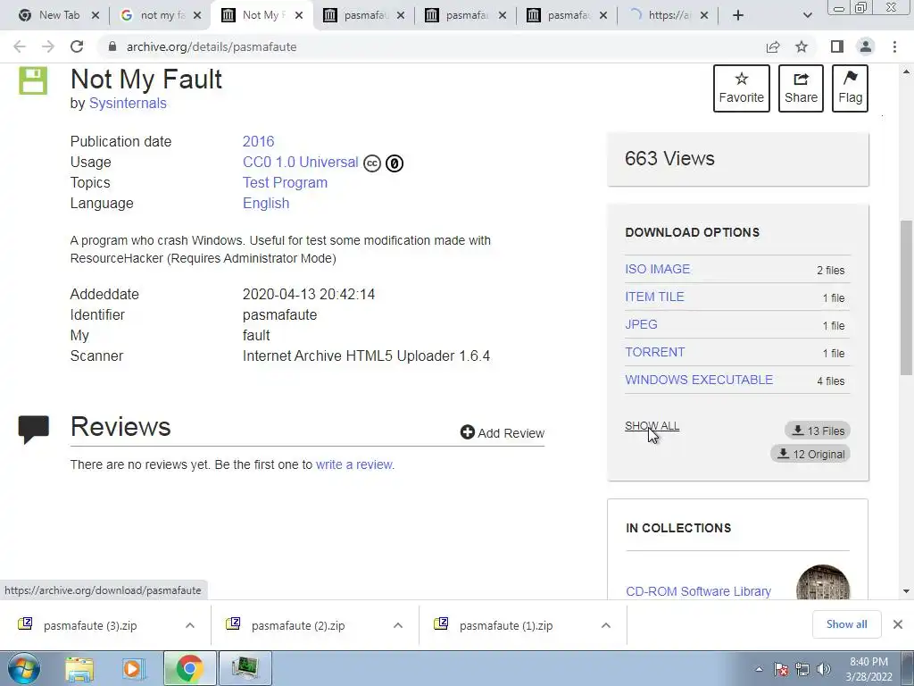Click the share page icon in address bar
This screenshot has width=914, height=686.
tap(773, 46)
